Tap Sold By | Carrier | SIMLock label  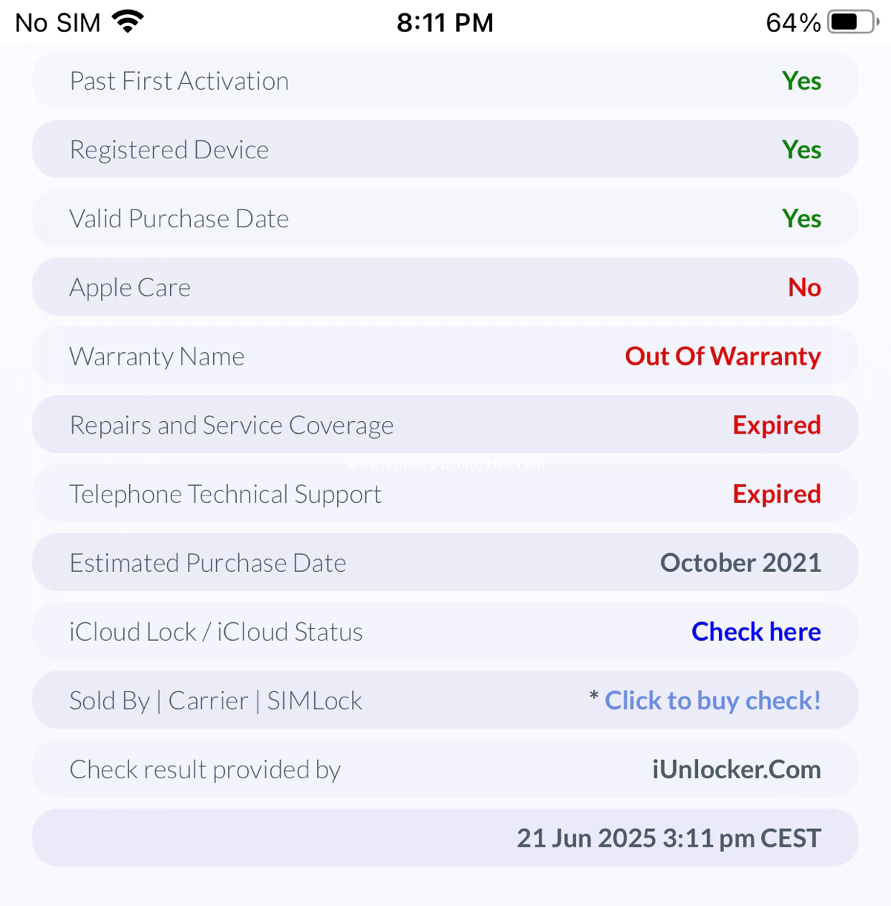216,701
